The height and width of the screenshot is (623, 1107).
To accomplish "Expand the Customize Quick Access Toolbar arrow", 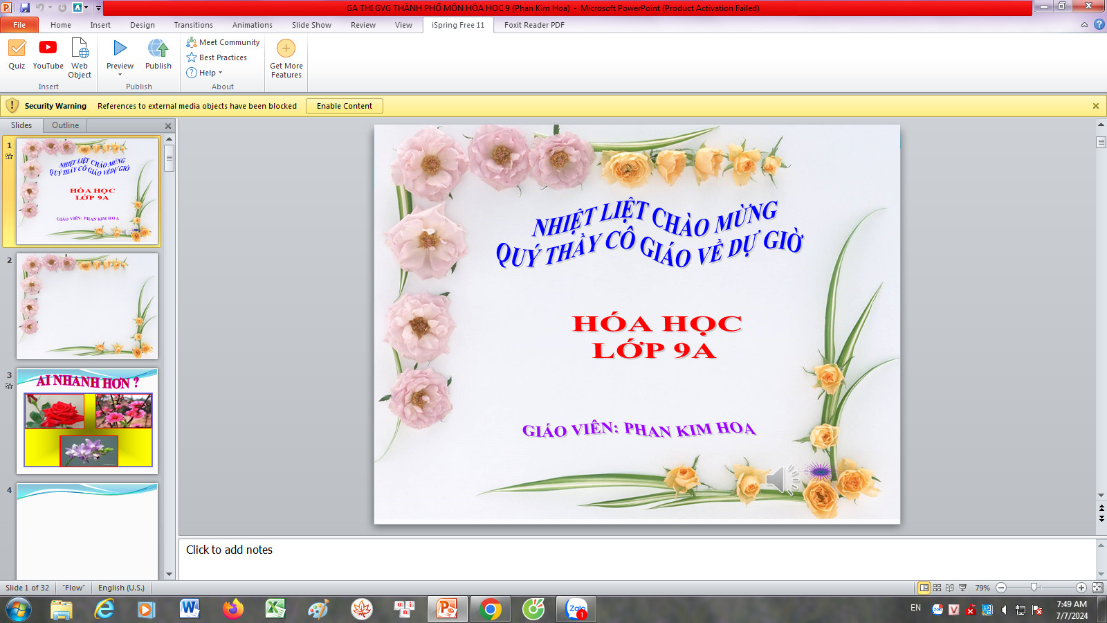I will point(98,8).
